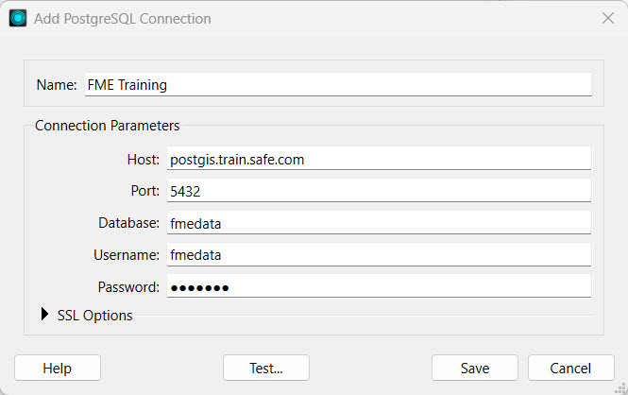Focus the Name field containing FME Training
628x395 pixels.
coord(338,84)
